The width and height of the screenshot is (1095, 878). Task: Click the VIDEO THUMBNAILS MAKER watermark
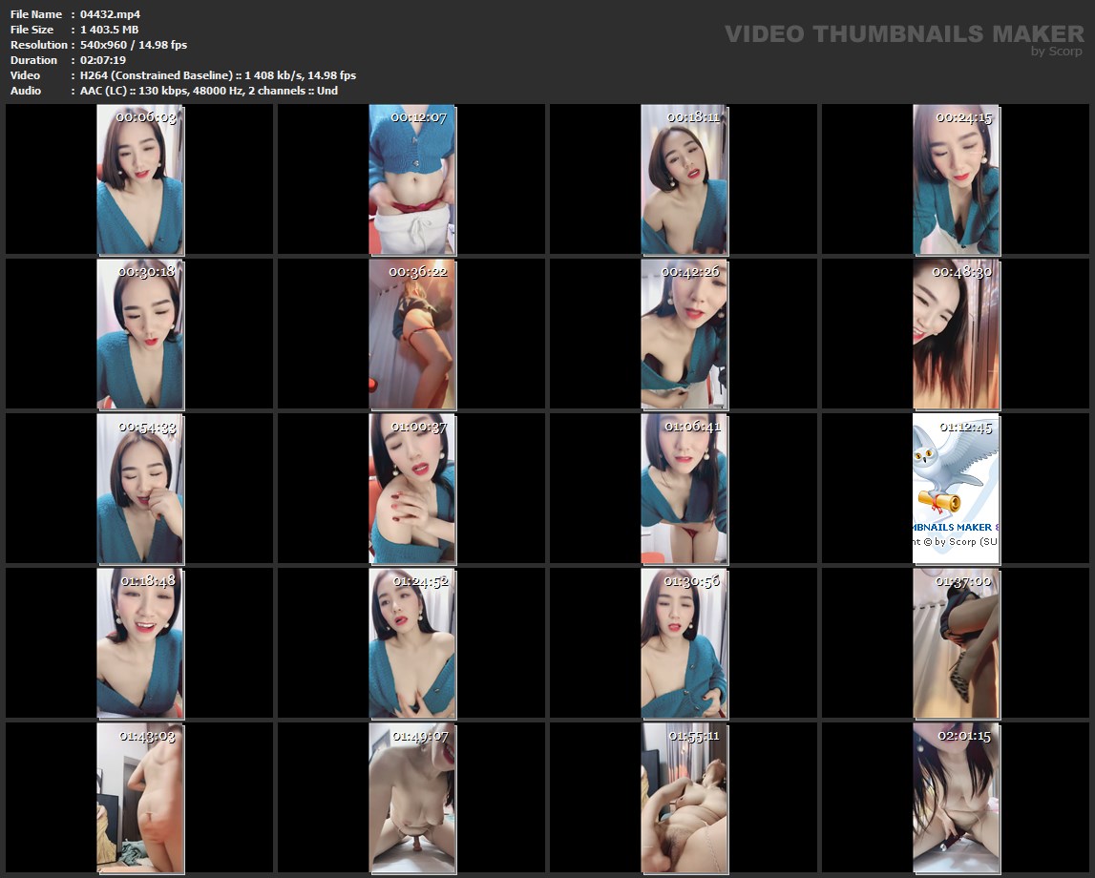click(x=903, y=35)
